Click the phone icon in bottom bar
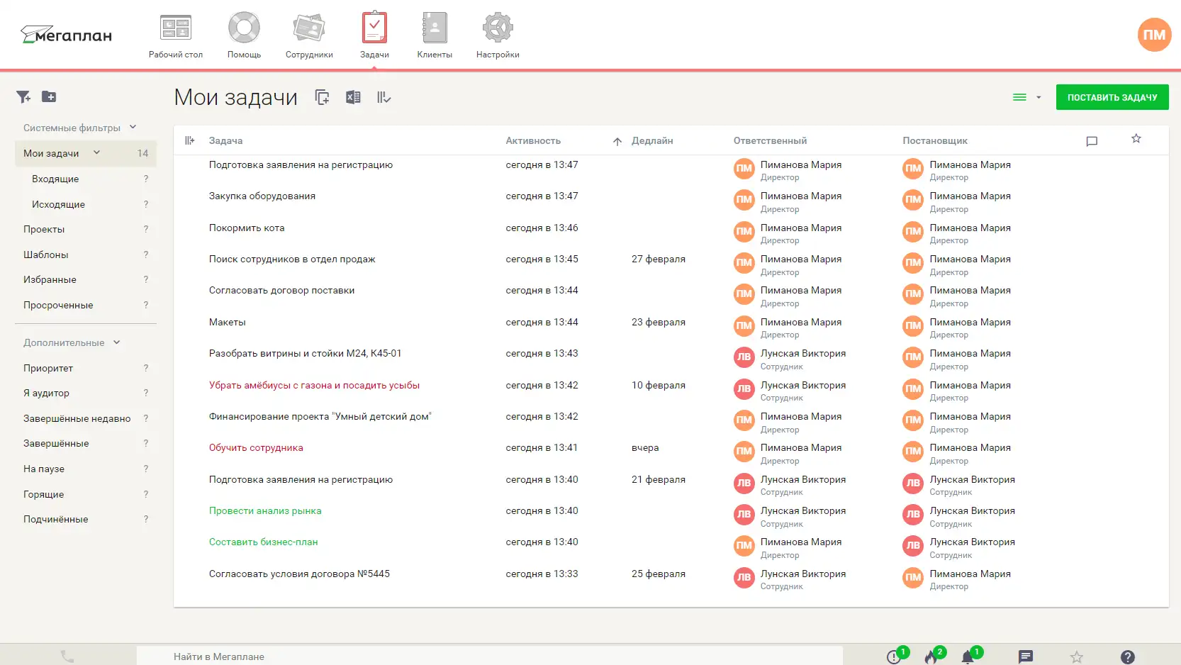This screenshot has width=1181, height=665. click(x=67, y=656)
